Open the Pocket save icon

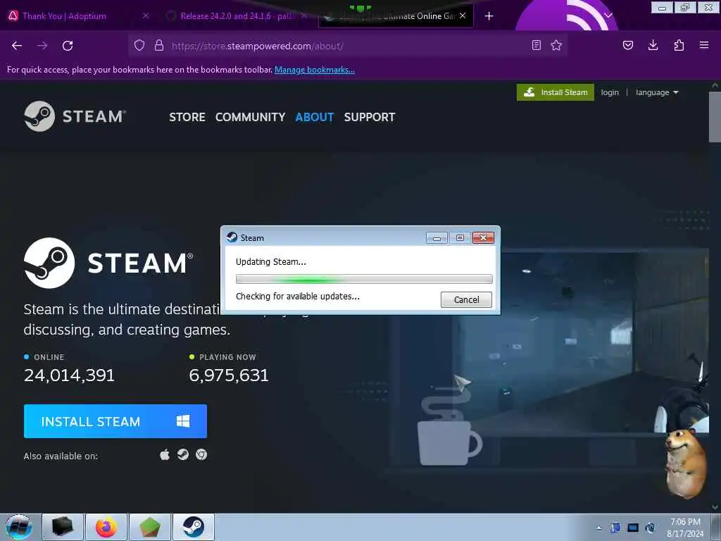(x=628, y=45)
